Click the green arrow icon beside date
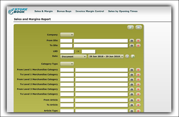The height and width of the screenshot is (117, 179). click(133, 57)
